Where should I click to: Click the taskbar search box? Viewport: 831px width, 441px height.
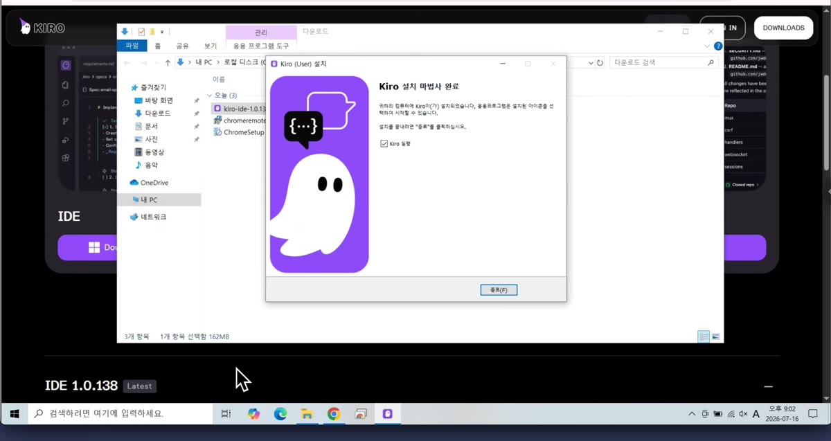point(120,414)
